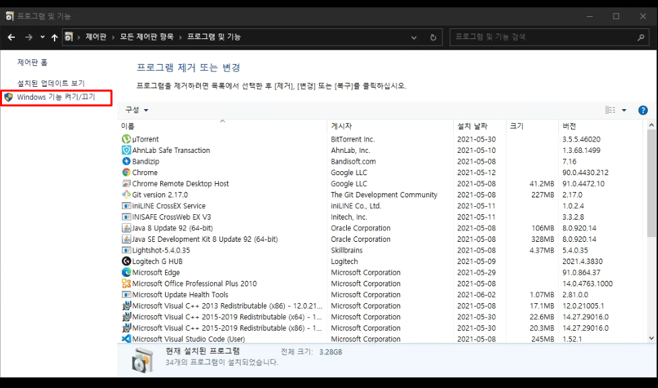
Task: Open 설치된 업데이트 보기 link
Action: pyautogui.click(x=51, y=83)
